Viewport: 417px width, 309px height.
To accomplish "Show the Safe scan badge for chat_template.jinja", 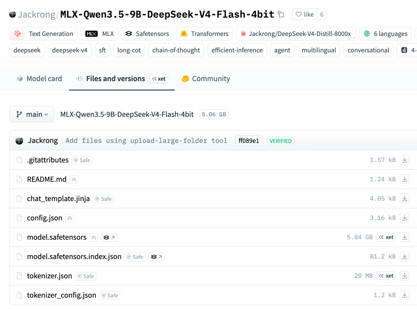I will point(103,199).
